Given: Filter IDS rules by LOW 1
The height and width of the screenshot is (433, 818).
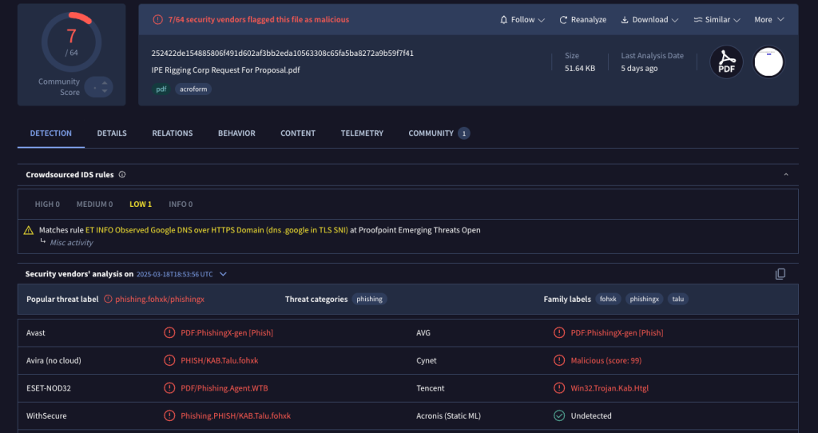Looking at the screenshot, I should (141, 204).
